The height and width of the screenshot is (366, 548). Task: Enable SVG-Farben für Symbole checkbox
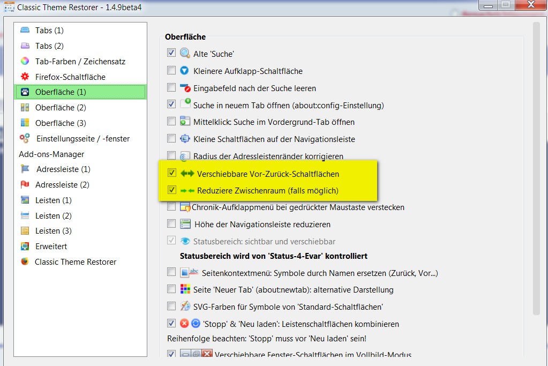[171, 306]
